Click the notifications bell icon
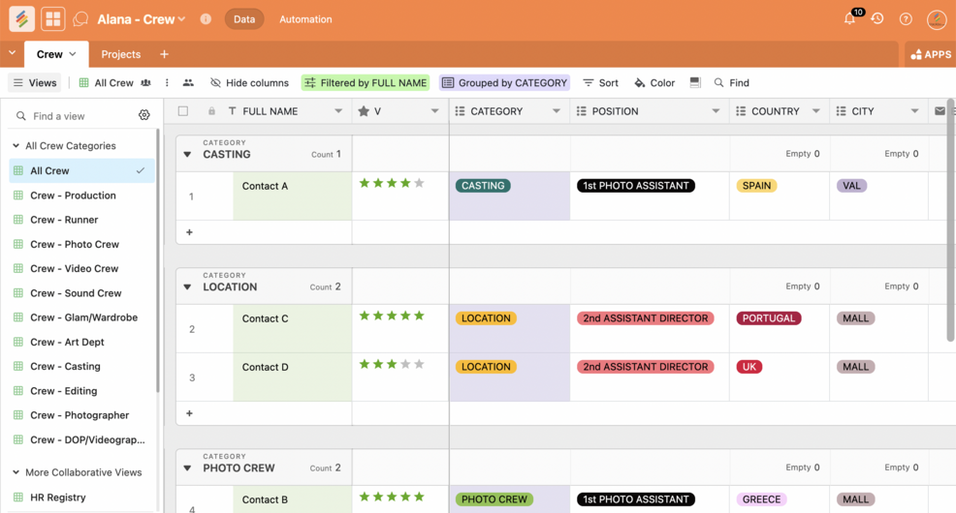 (x=849, y=19)
